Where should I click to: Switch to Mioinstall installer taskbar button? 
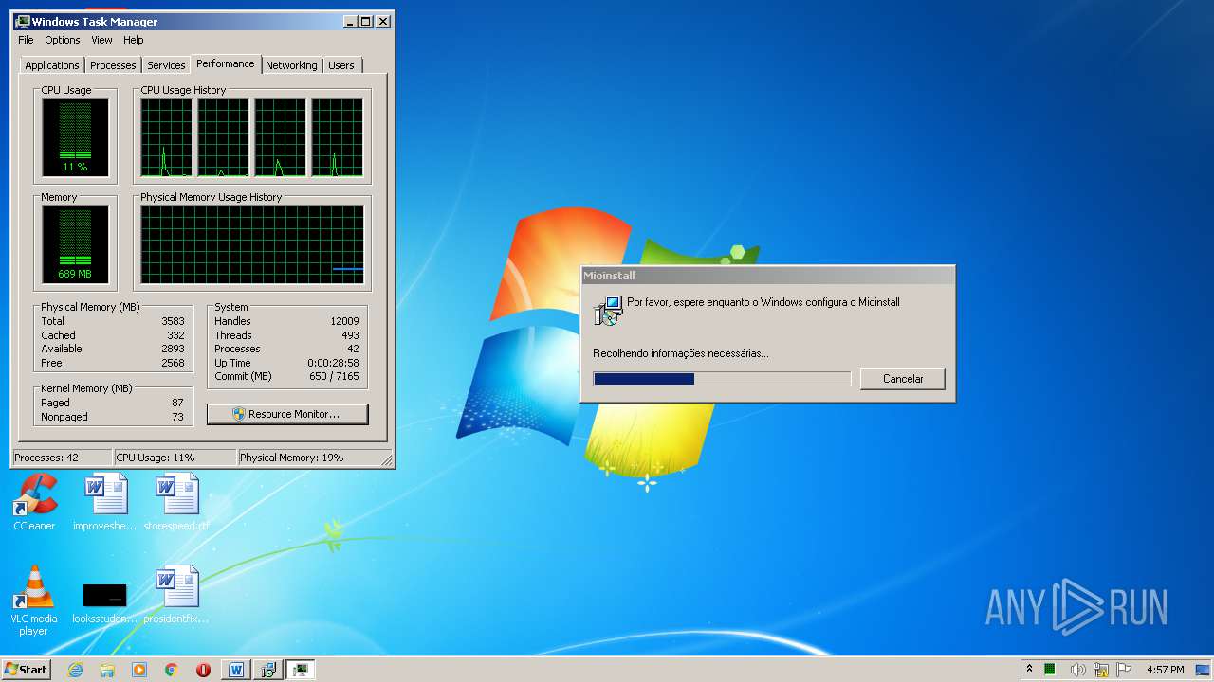click(x=267, y=670)
